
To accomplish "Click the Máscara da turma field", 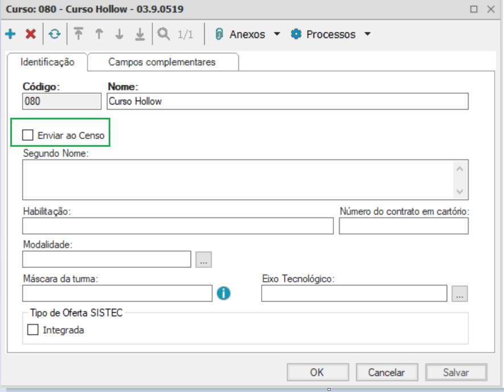I will click(117, 293).
